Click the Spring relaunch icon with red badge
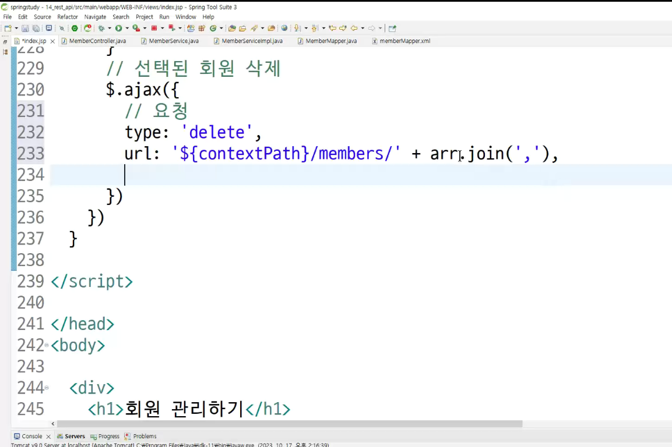 pyautogui.click(x=88, y=29)
